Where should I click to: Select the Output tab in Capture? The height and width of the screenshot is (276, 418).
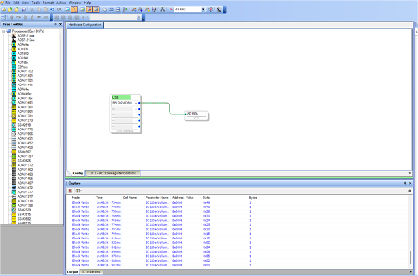click(x=72, y=272)
